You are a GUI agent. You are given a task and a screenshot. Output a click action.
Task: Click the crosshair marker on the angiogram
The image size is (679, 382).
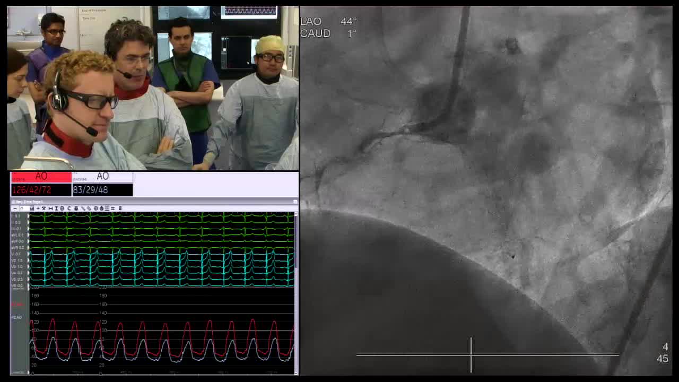tap(471, 355)
